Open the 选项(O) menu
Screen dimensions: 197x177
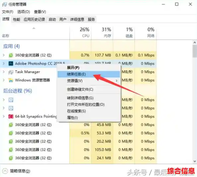pyautogui.click(x=24, y=12)
